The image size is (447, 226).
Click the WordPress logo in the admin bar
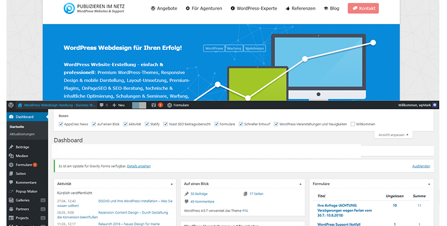pos(11,105)
